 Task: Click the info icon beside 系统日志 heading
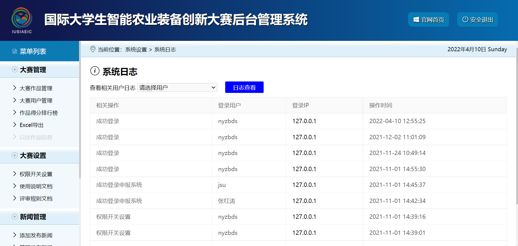(95, 71)
